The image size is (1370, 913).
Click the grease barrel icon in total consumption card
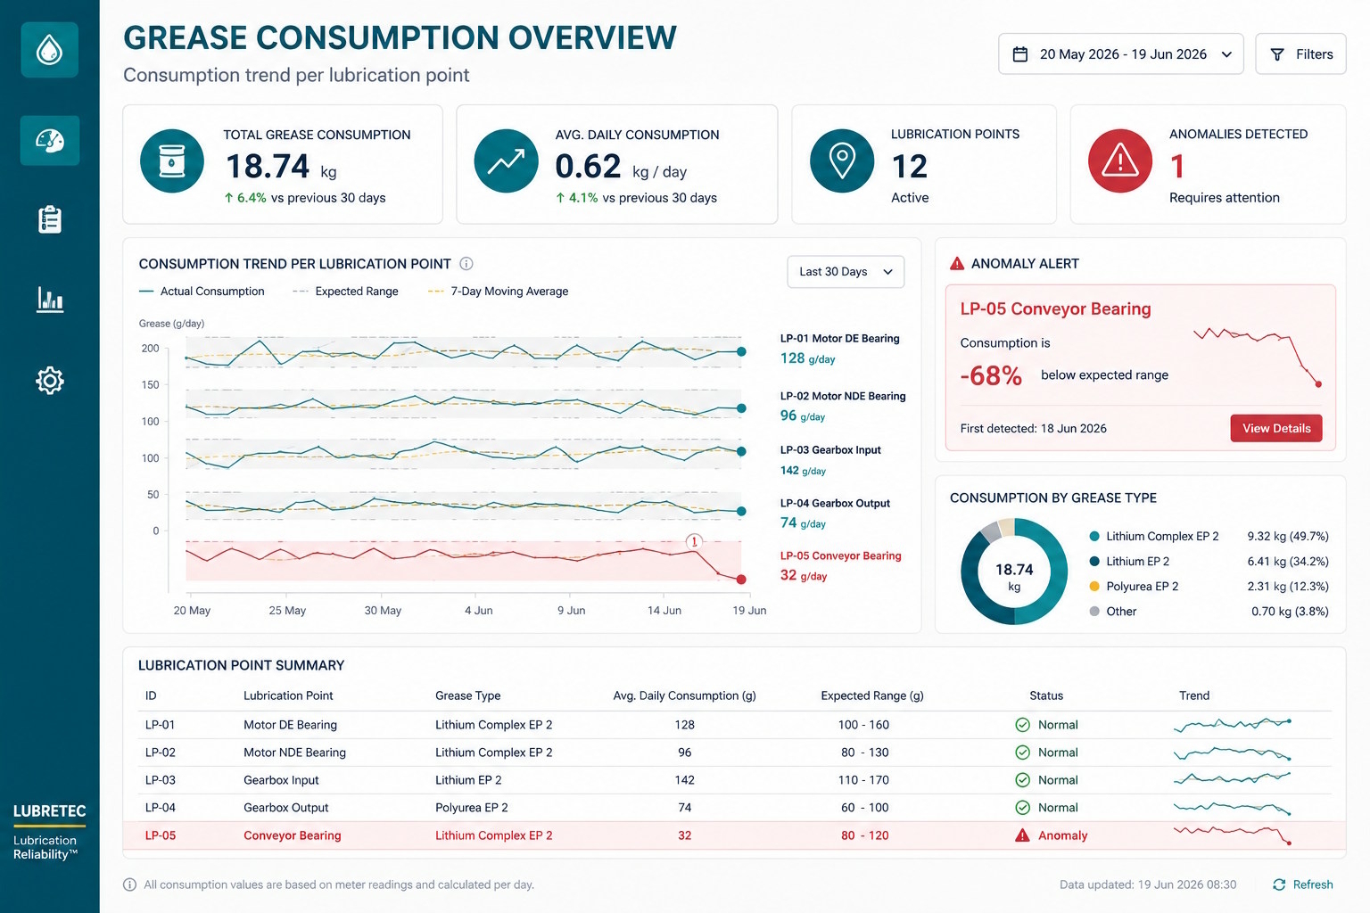(x=172, y=161)
